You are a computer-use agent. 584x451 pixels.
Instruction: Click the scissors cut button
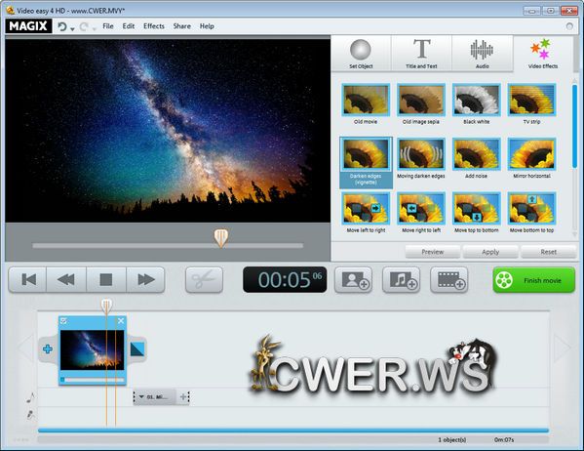(x=204, y=280)
